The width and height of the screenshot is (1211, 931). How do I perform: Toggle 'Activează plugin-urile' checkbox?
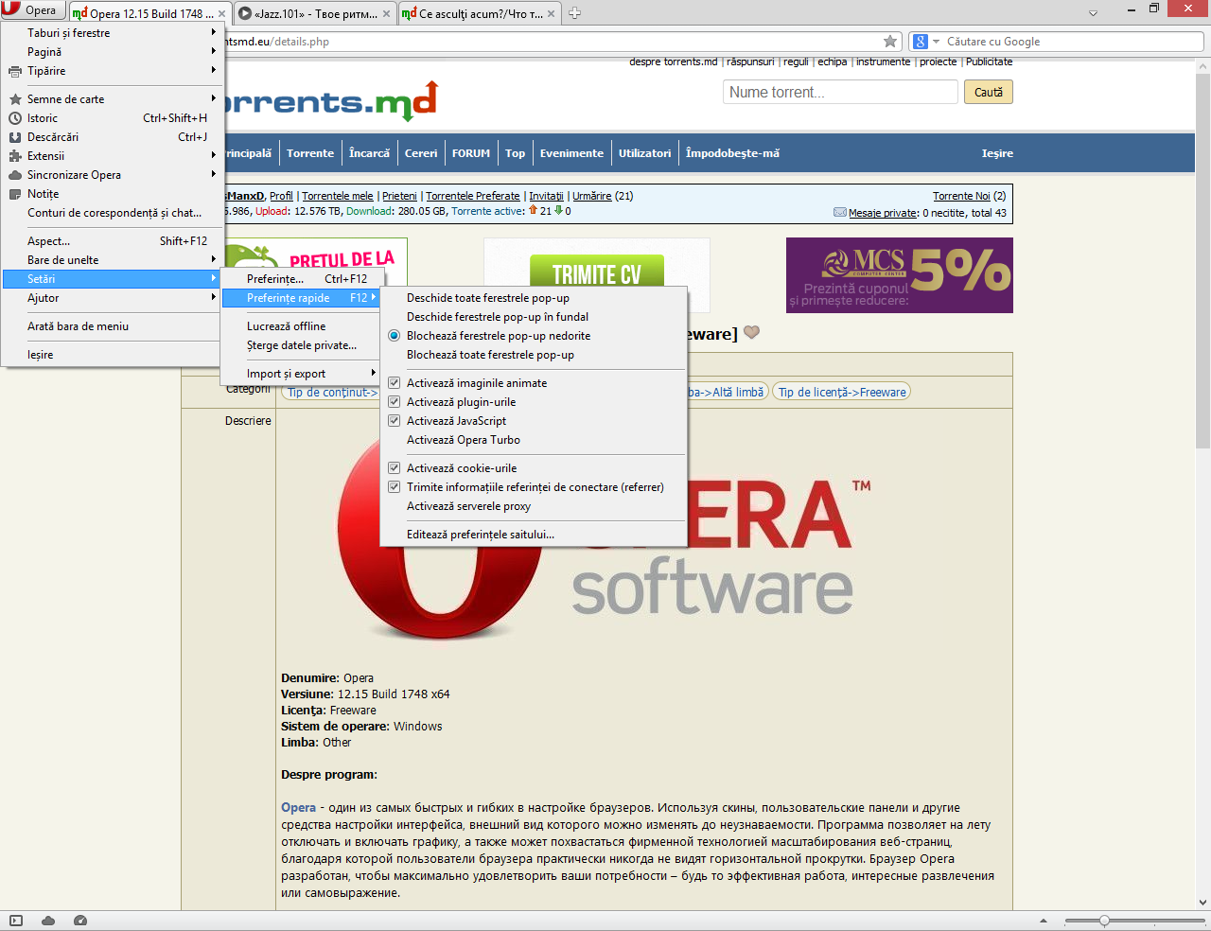tap(395, 402)
